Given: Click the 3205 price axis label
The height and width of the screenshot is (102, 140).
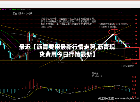Looking at the screenshot, I should click(134, 31).
